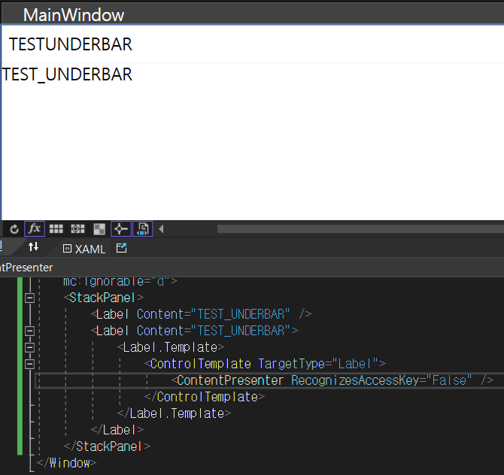Image resolution: width=504 pixels, height=475 pixels.
Task: Click the MainWindow title in designer
Action: [x=74, y=15]
